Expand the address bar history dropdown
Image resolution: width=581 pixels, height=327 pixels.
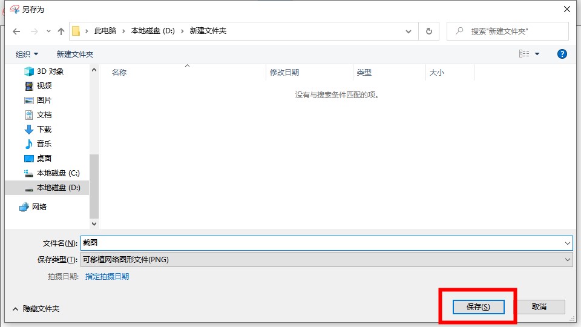[x=409, y=31]
